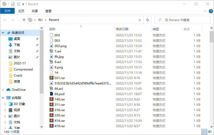Click the 7.avi video file icon
The width and height of the screenshot is (214, 135).
click(51, 51)
